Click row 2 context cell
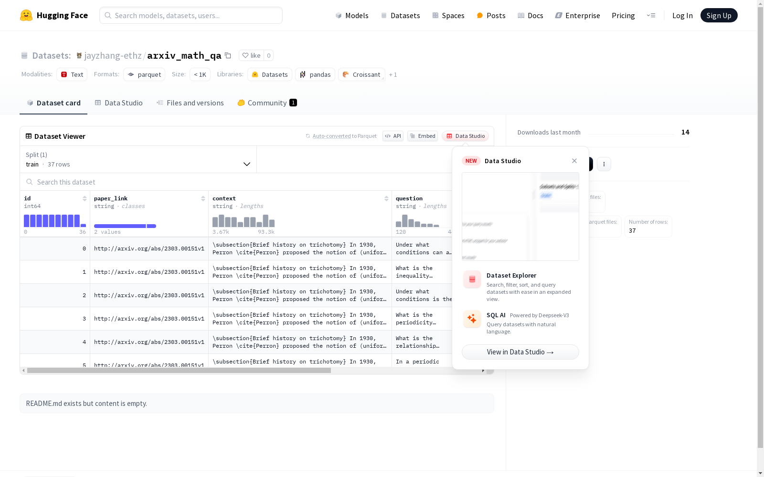This screenshot has width=764, height=477. [x=300, y=295]
